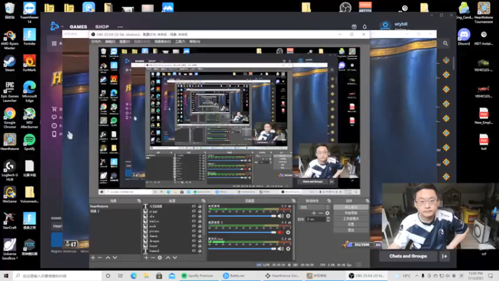The height and width of the screenshot is (281, 499).
Task: Remove selected scene with minus button
Action: coord(100,257)
